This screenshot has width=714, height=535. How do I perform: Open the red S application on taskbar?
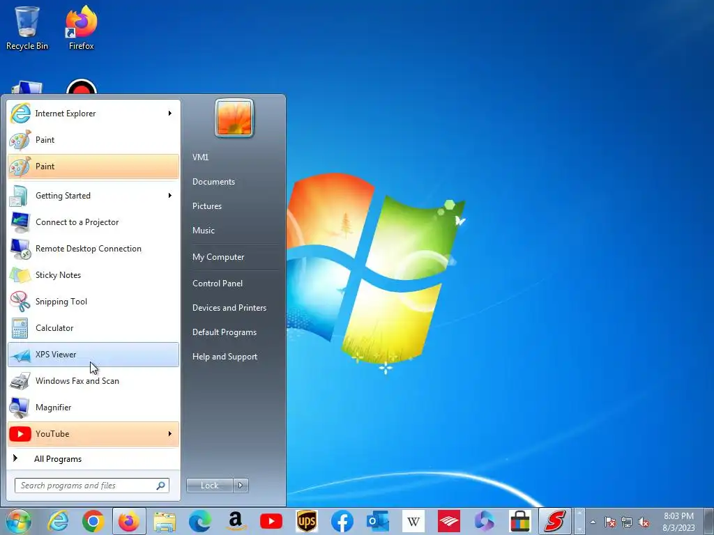(x=555, y=521)
